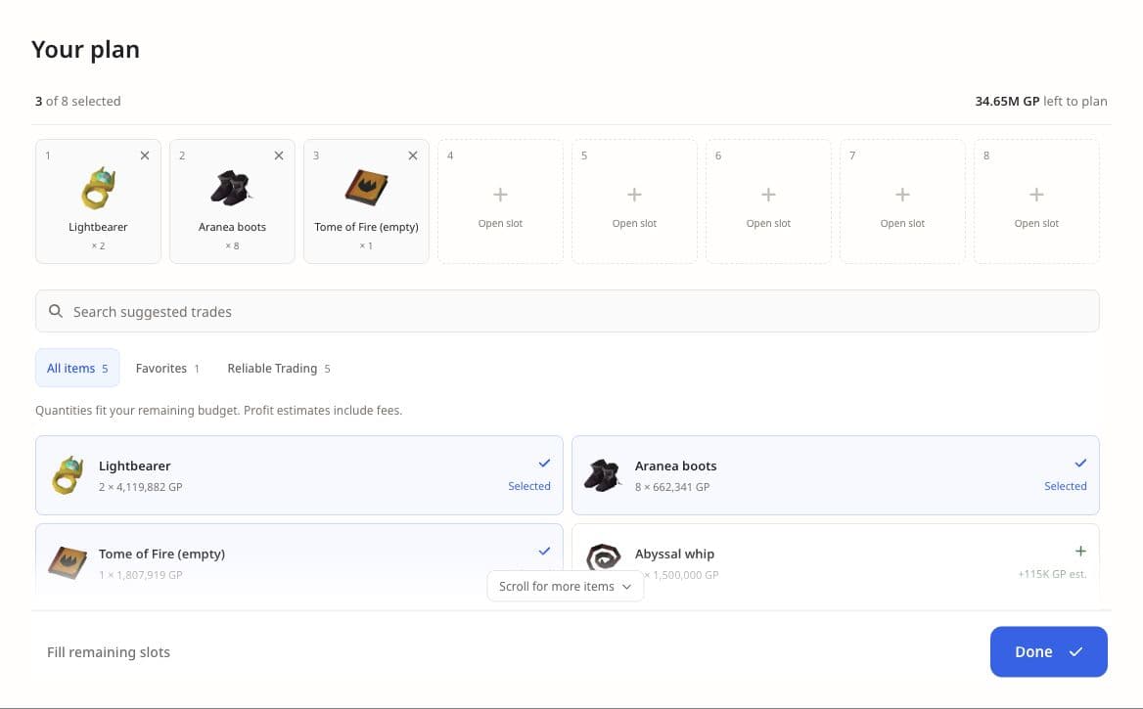1143x709 pixels.
Task: Click the Lightbearer ring icon in slot 1
Action: click(x=99, y=188)
